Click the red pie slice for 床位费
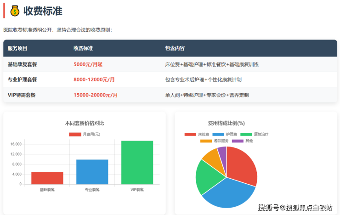 (x=241, y=165)
